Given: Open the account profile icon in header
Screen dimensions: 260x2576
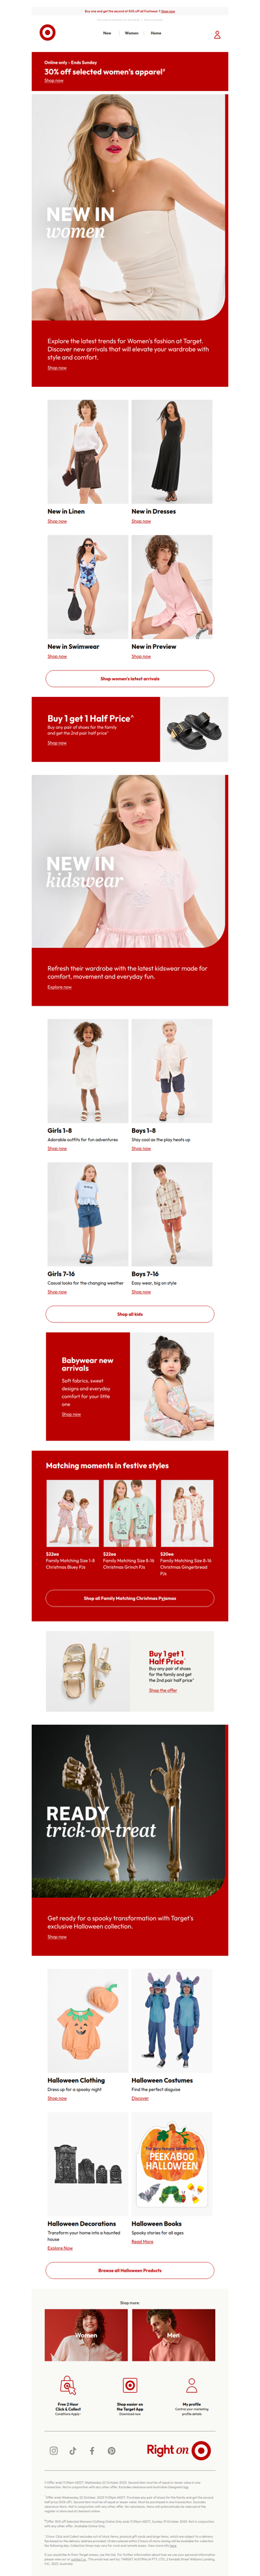Looking at the screenshot, I should point(217,35).
